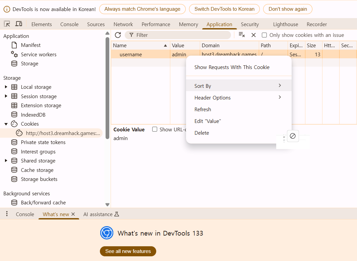Select the host3.dreamhack.games cookie origin
357x261 pixels.
click(52, 133)
